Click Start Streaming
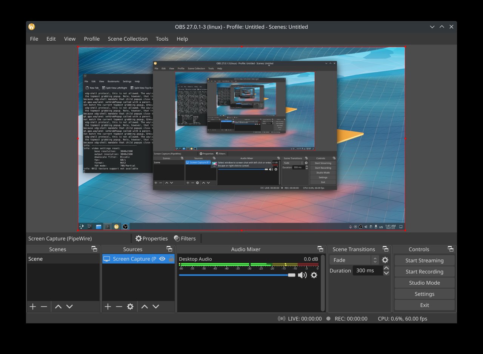 [x=425, y=260]
